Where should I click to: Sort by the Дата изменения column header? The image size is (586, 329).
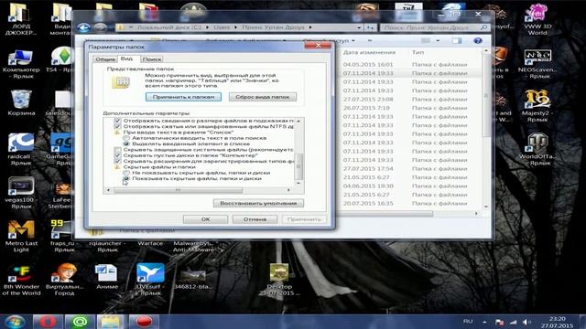click(369, 53)
